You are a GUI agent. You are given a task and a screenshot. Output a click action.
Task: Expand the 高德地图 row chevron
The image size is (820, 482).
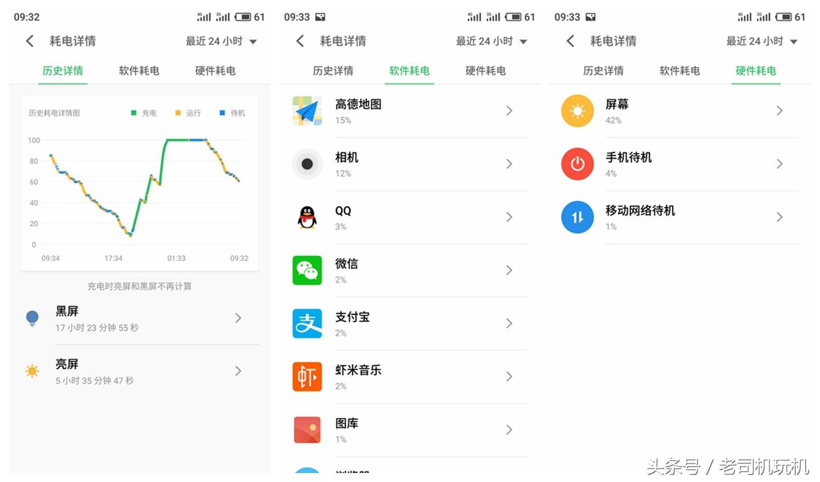pos(509,111)
